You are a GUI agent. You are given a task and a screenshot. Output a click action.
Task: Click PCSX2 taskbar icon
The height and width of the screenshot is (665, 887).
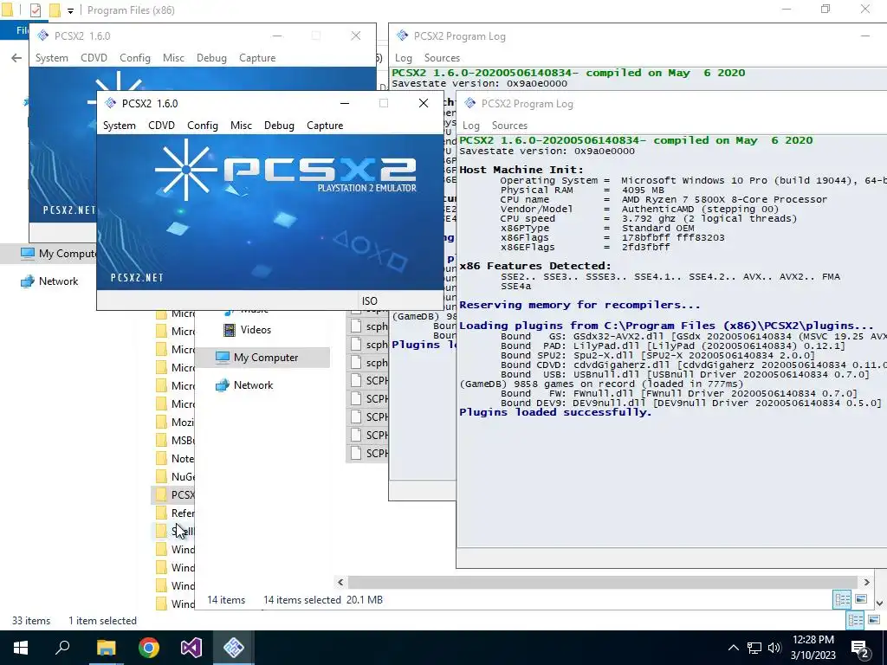click(x=234, y=648)
